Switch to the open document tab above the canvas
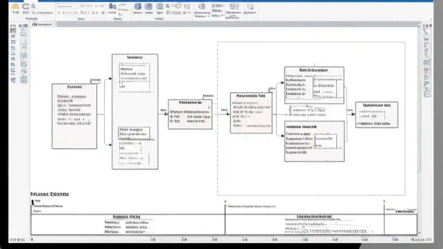The height and width of the screenshot is (249, 443). [42, 24]
